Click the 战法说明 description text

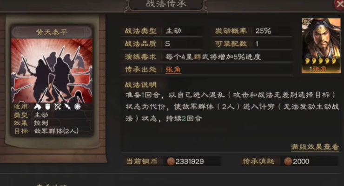tap(232, 107)
